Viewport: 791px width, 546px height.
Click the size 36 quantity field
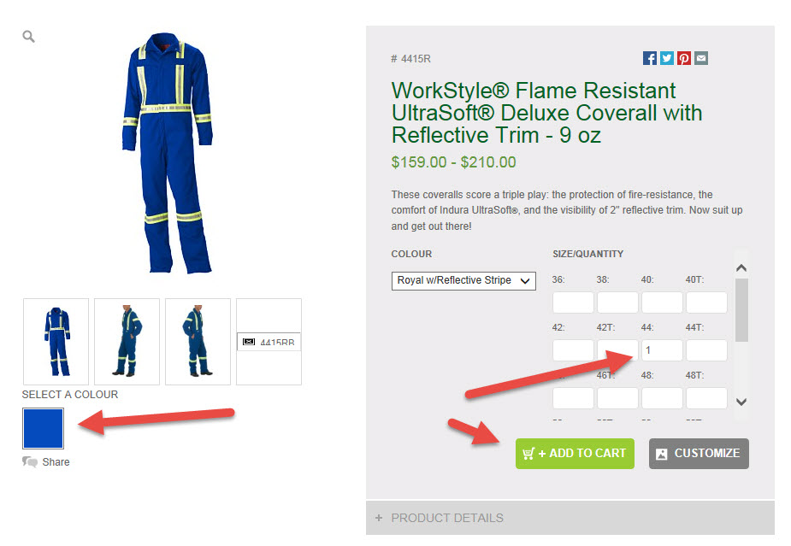tap(573, 302)
